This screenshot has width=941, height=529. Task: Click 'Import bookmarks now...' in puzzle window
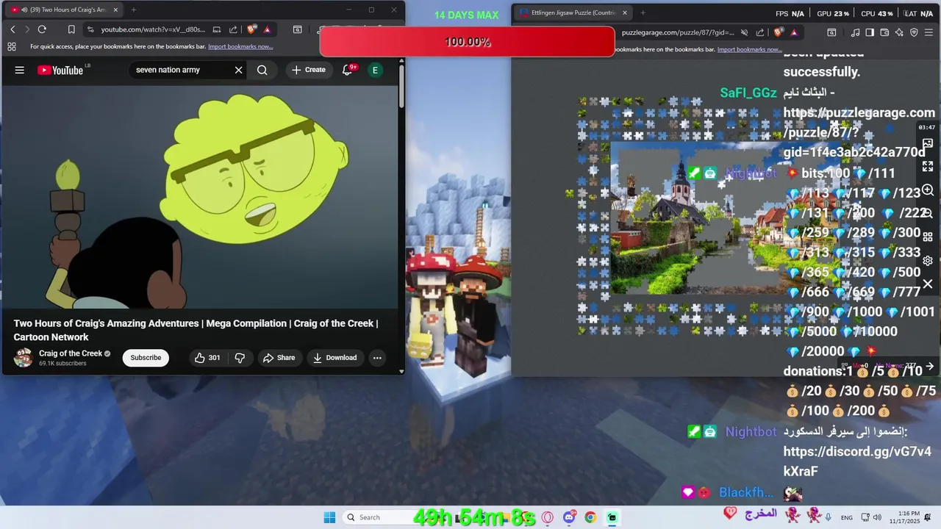750,49
